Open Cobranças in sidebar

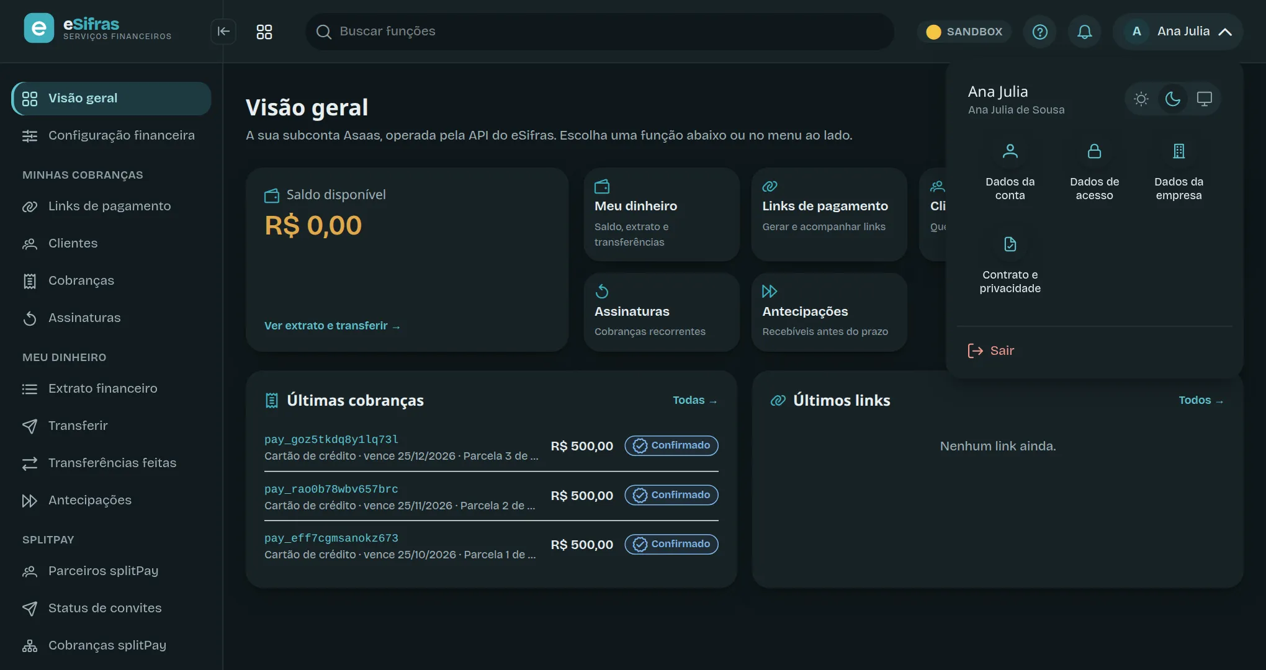[x=112, y=280]
